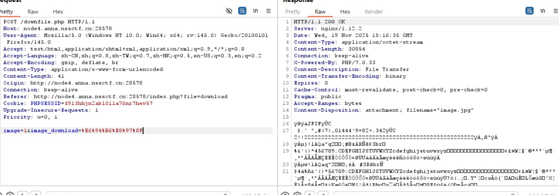This screenshot has height=195, width=559.
Task: Click the Upgrade-Insecure-Requests: 1 header
Action: (50, 110)
